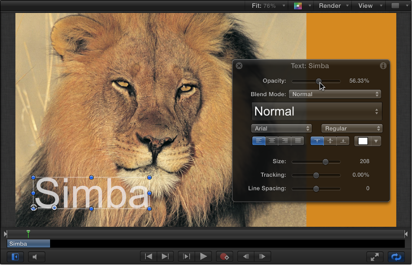This screenshot has height=265, width=412.
Task: Set vertical alignment to bottom
Action: (x=343, y=141)
